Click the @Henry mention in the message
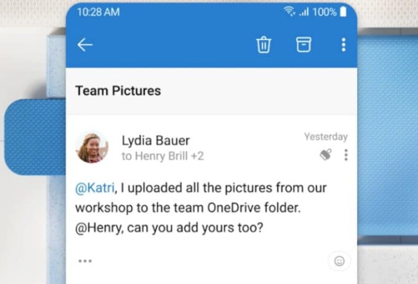The image size is (418, 284). point(96,227)
